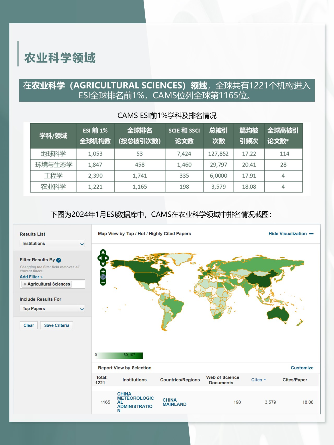Click inside the filter input field
Image resolution: width=334 pixels, height=445 pixels.
pyautogui.click(x=78, y=284)
